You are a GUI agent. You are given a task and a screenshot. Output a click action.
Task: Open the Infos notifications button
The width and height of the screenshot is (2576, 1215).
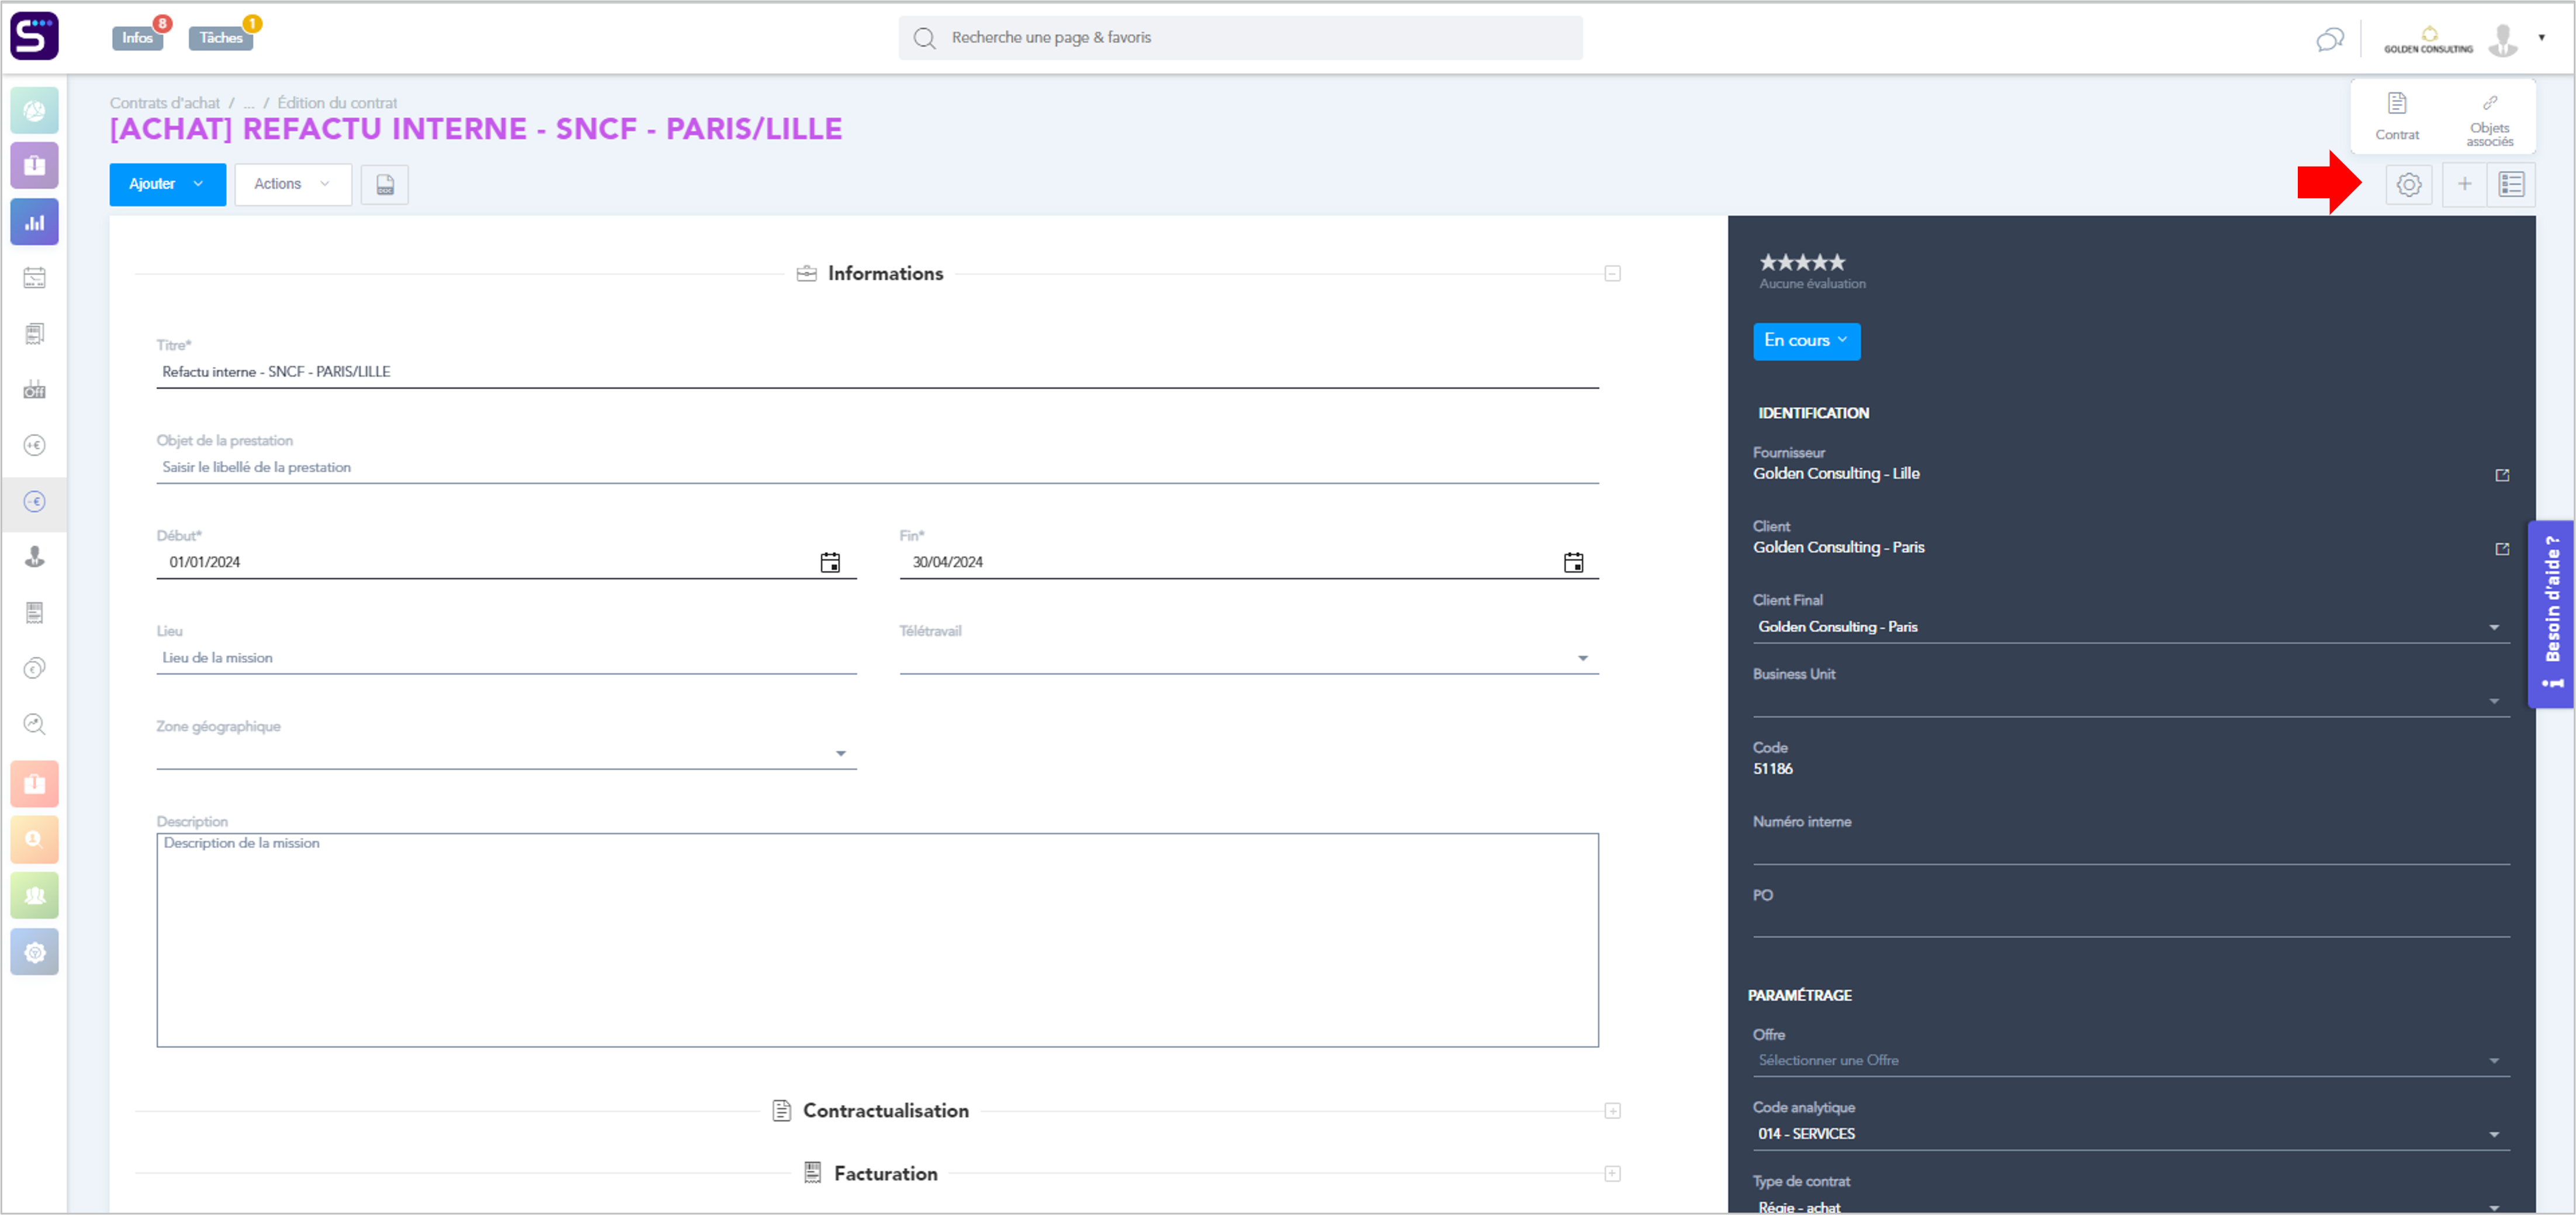(137, 37)
